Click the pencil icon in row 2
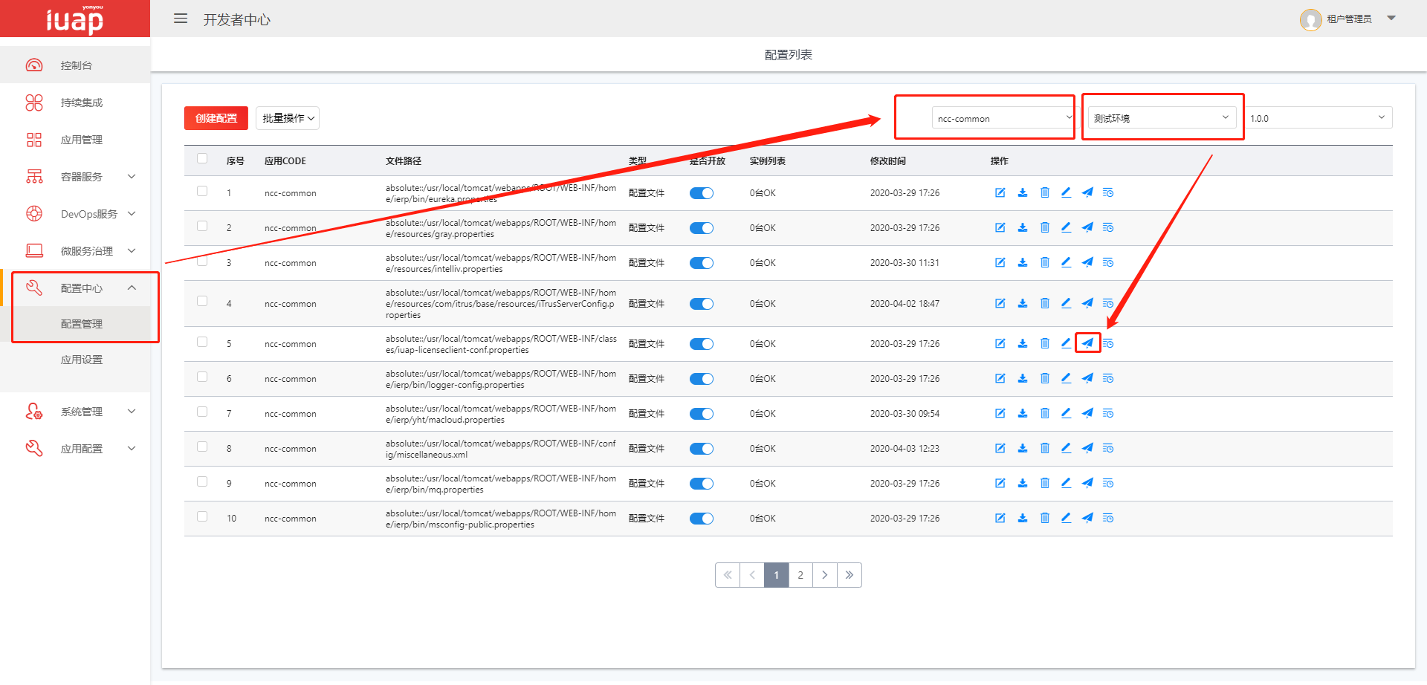 point(1066,227)
